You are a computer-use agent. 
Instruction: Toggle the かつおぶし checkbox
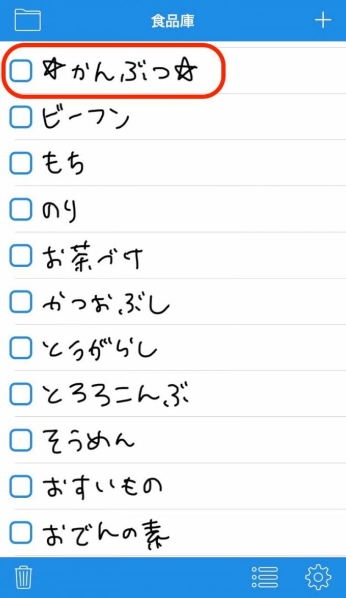(x=21, y=302)
